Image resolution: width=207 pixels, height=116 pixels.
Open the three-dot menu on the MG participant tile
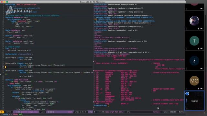click(x=186, y=89)
